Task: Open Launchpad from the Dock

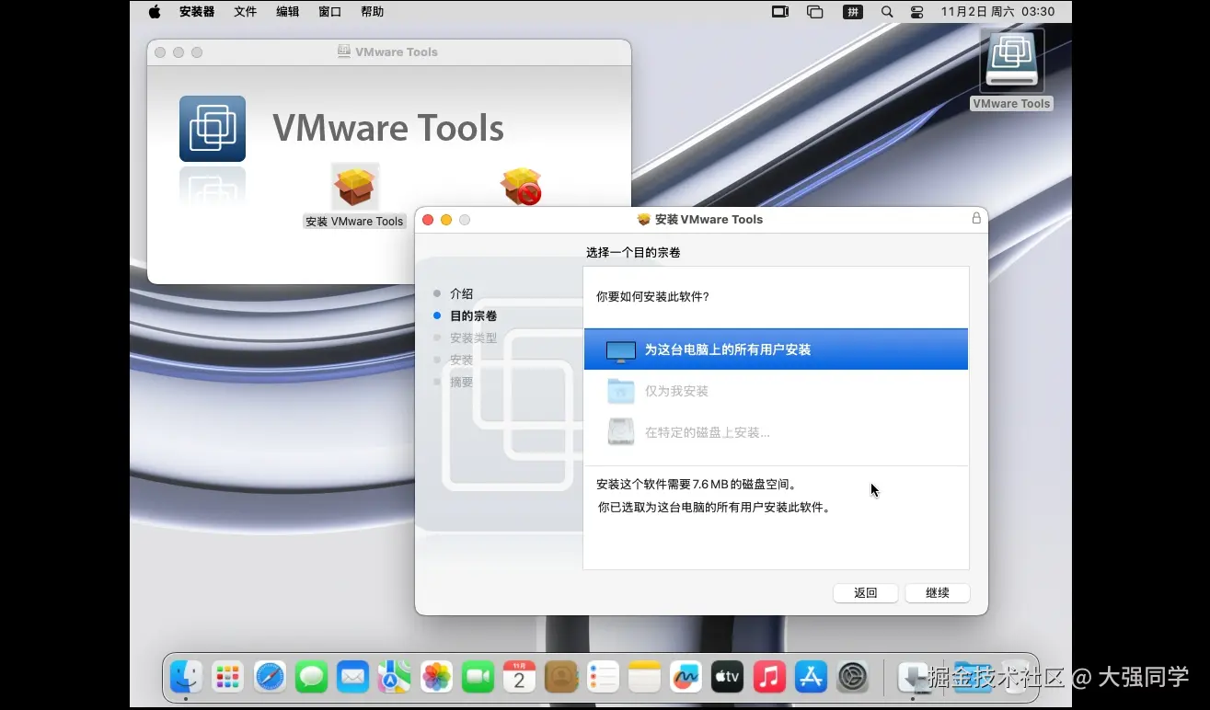Action: pos(227,678)
